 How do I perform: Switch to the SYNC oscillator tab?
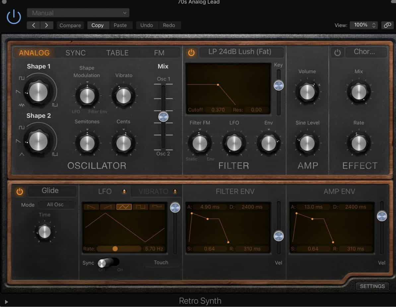(x=76, y=52)
